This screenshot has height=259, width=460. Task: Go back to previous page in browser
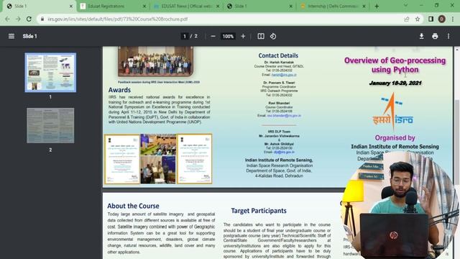click(x=7, y=19)
